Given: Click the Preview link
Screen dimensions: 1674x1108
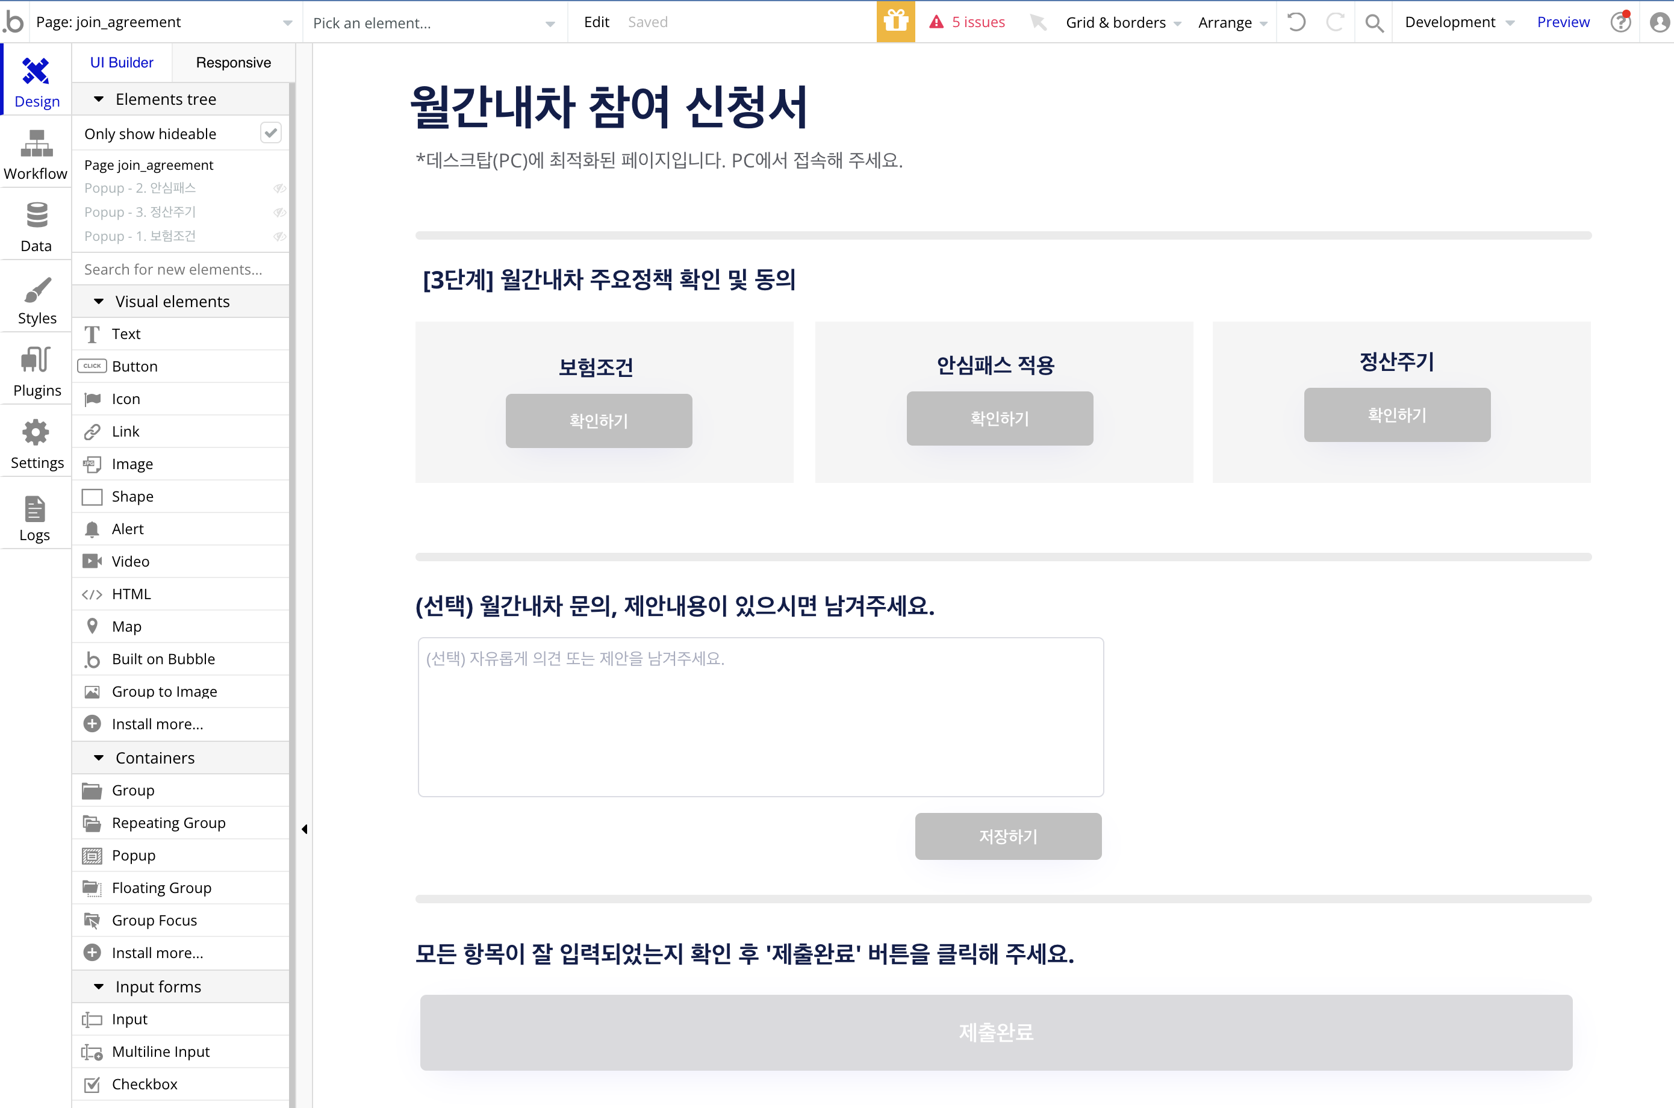Looking at the screenshot, I should 1563,22.
